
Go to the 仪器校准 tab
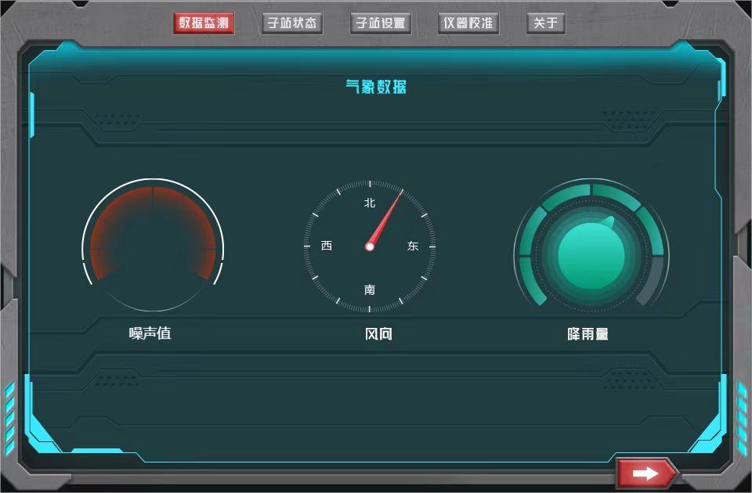click(x=468, y=23)
